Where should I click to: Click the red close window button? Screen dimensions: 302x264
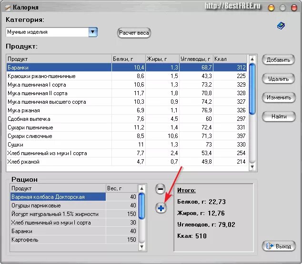(294, 8)
